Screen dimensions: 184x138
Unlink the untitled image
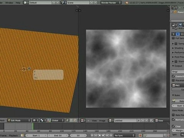[x=146, y=120]
